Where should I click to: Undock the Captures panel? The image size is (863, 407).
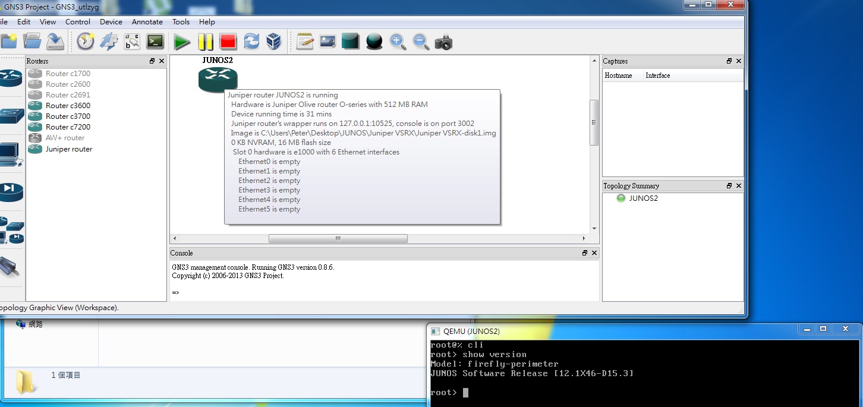pyautogui.click(x=729, y=61)
